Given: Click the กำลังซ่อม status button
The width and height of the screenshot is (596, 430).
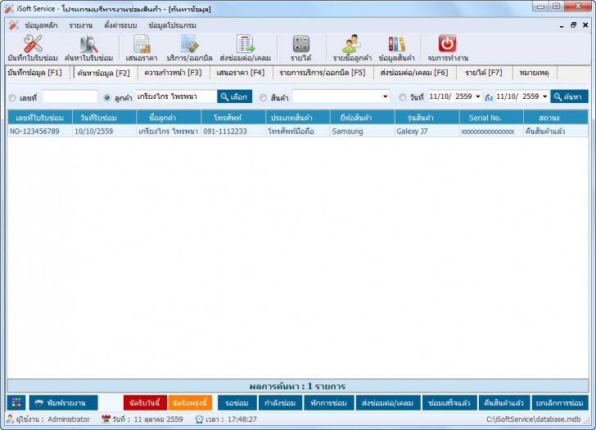Looking at the screenshot, I should pyautogui.click(x=280, y=403).
